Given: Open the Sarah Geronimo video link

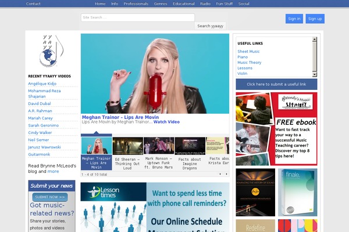Looking at the screenshot, I should coord(44,125).
